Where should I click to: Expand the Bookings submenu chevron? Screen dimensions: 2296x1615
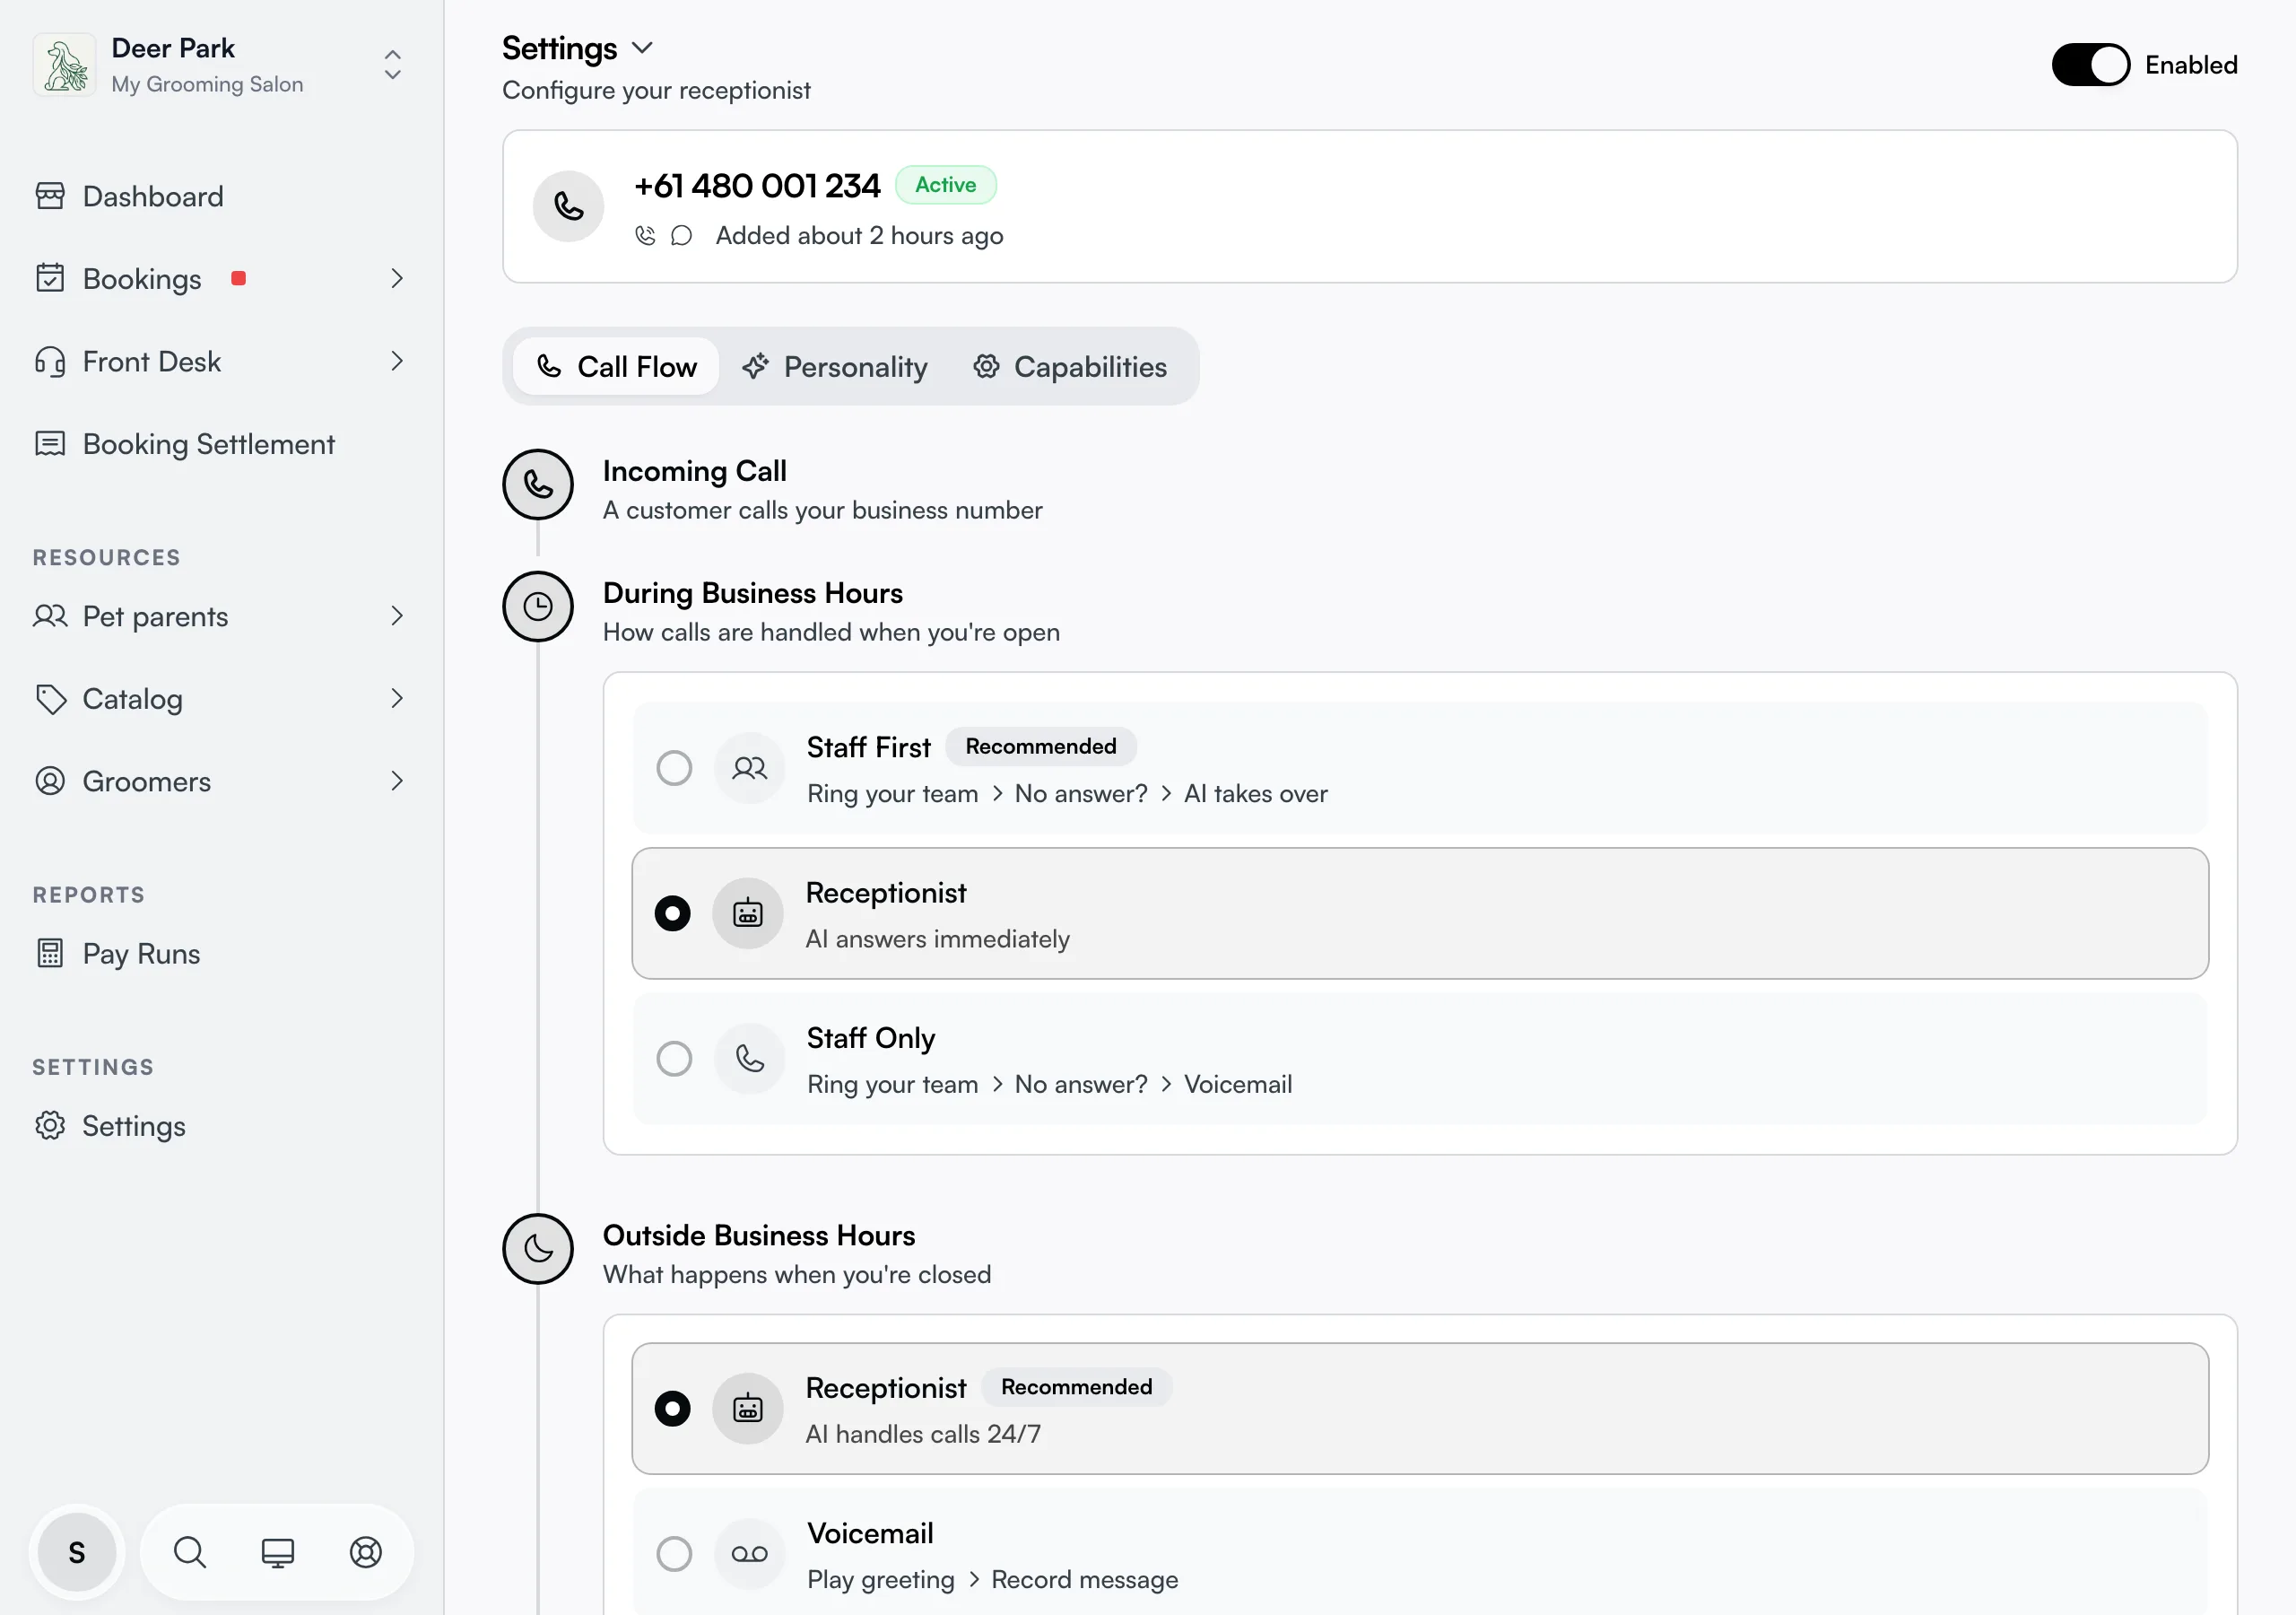(397, 278)
